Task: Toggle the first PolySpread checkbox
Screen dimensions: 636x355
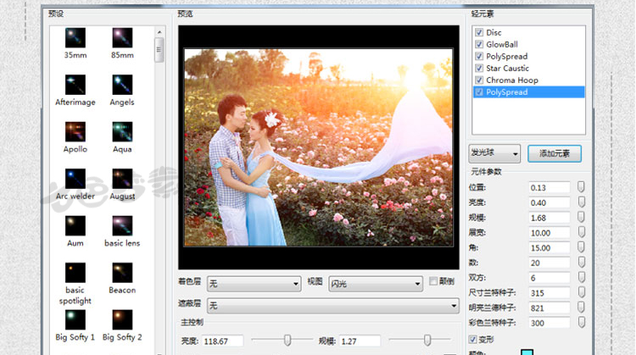Action: 479,56
